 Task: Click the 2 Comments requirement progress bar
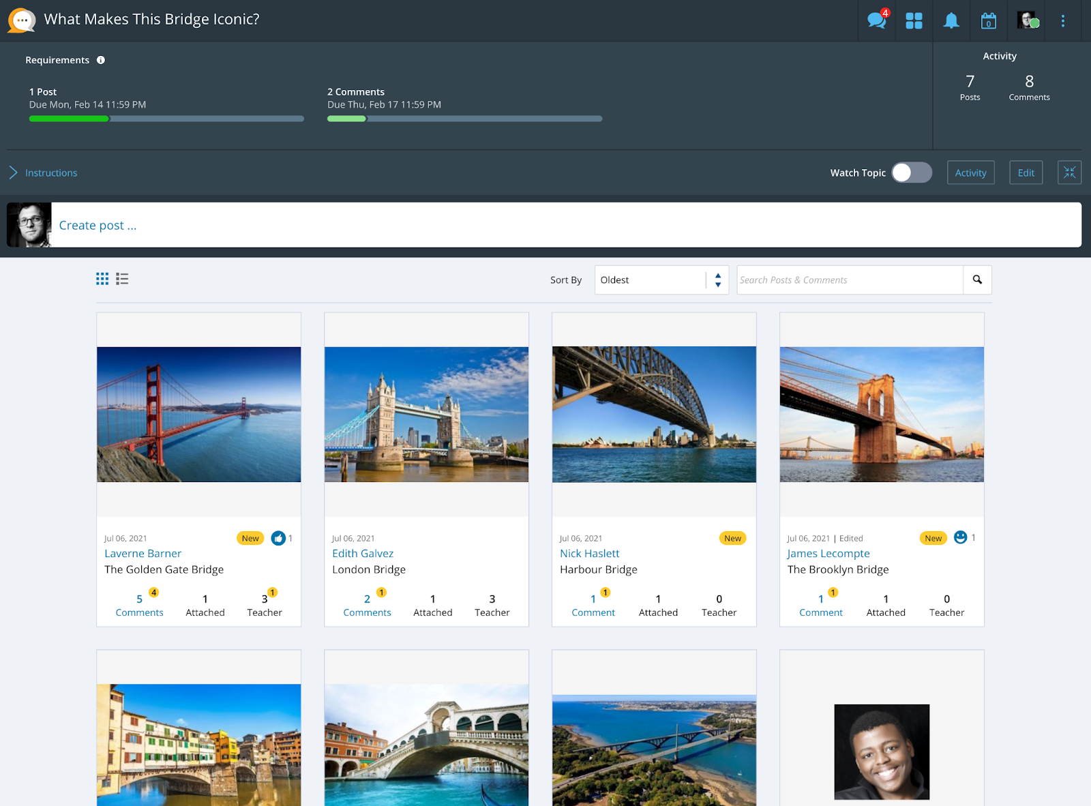tap(464, 119)
